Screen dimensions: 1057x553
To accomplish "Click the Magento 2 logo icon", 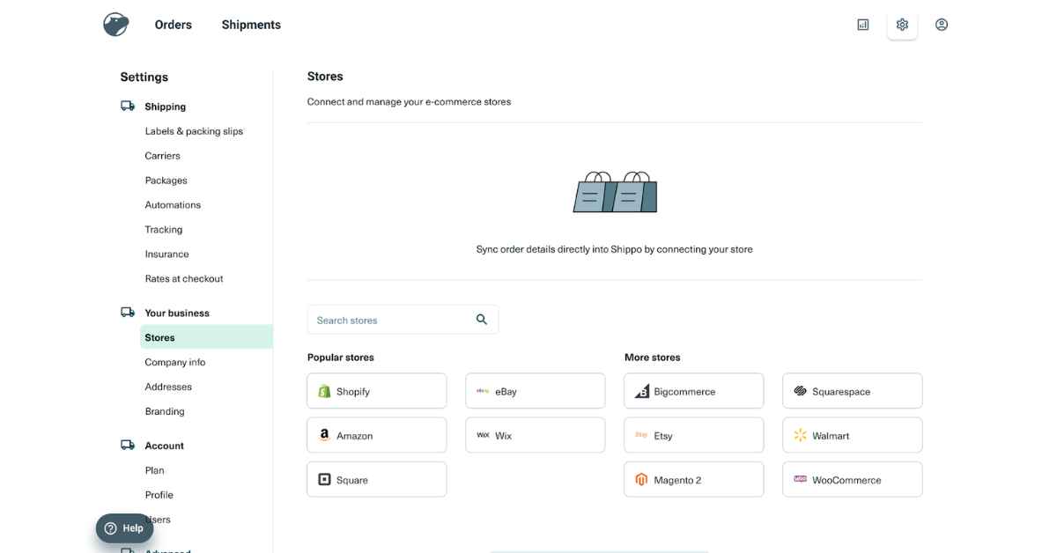I will 641,479.
